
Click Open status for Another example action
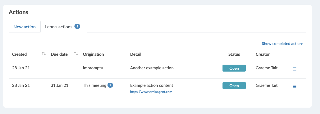coord(234,68)
